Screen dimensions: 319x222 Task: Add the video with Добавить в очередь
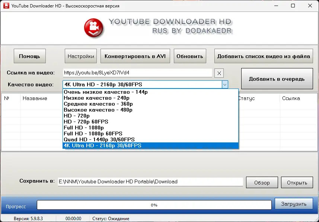(277, 79)
